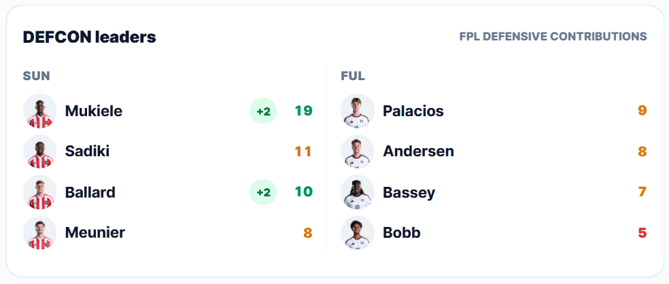Click Andersen's player photo
The height and width of the screenshot is (284, 669).
(x=358, y=152)
